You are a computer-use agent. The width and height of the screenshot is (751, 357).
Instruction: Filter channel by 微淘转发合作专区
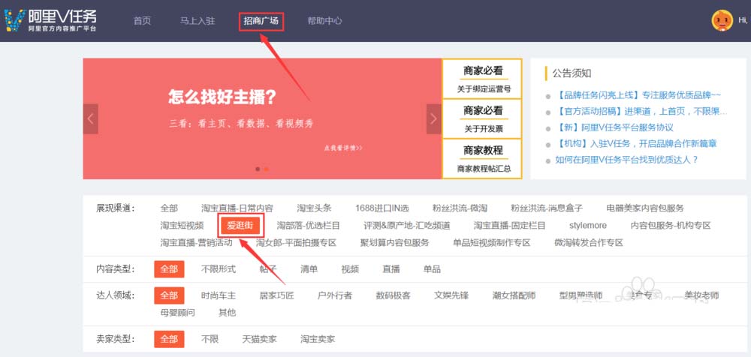point(589,243)
